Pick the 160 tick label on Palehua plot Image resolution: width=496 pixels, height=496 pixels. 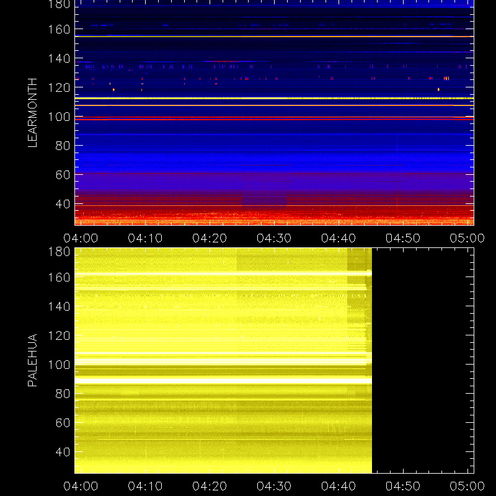tap(59, 277)
